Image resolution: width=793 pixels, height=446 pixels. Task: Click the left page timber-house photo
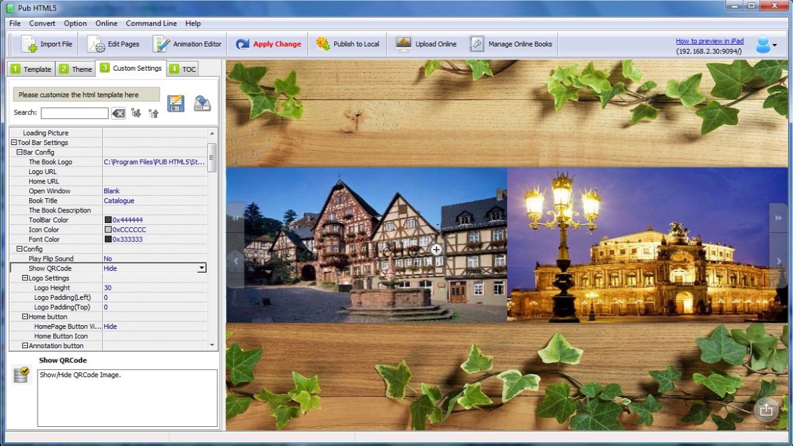[367, 245]
